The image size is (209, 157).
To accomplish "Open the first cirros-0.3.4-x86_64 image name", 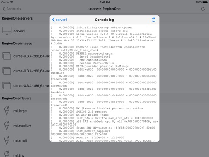I will pyautogui.click(x=31, y=56).
